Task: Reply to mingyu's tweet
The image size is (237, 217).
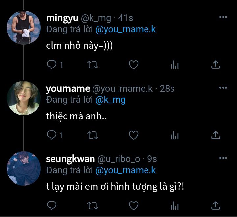Action: click(52, 65)
